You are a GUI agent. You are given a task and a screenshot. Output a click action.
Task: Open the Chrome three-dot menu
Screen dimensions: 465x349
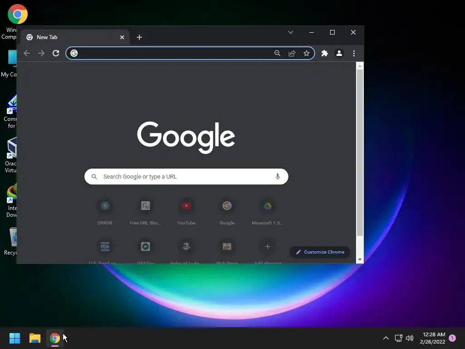[x=354, y=53]
